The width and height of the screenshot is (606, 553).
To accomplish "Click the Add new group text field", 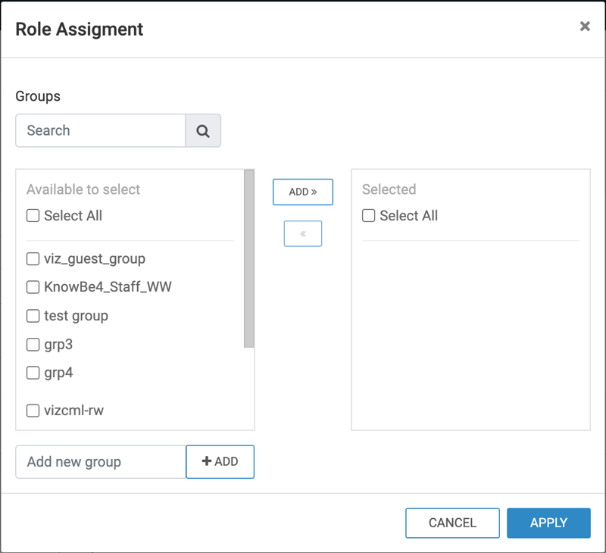I will 101,462.
